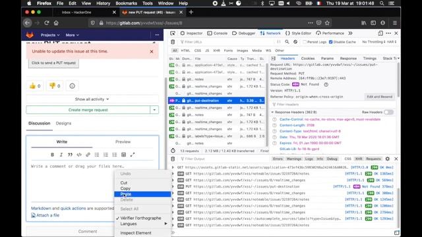
Task: Go to the Firefox home page icon
Action: [56, 23]
